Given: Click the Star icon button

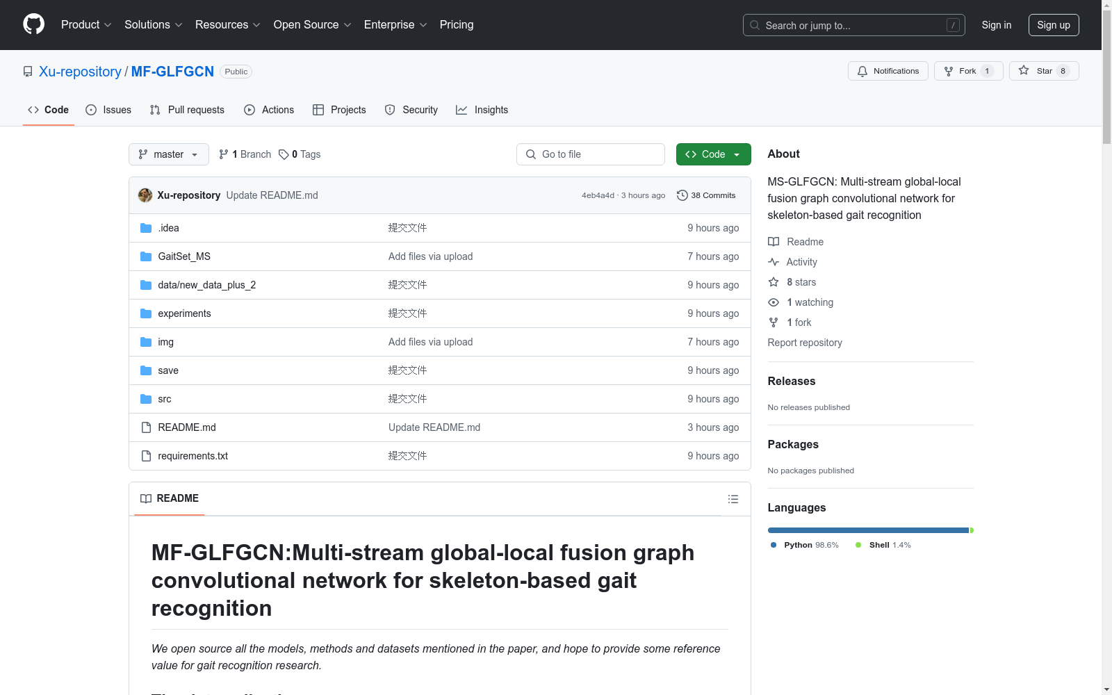Looking at the screenshot, I should click(1024, 70).
